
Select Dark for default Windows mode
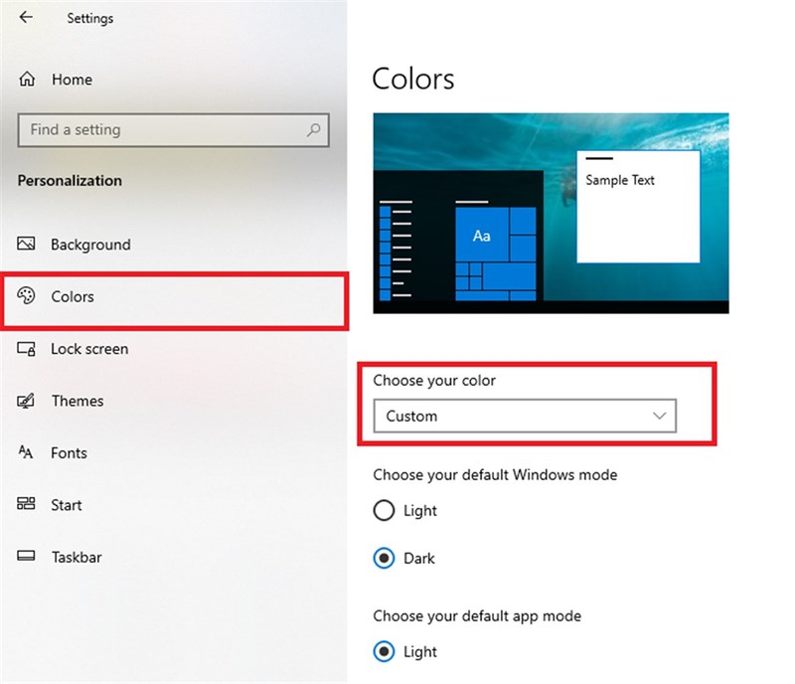click(384, 558)
